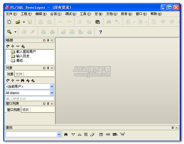This screenshot has width=184, height=144.
Task: Refresh the 对象 browser
Action: 8,80
